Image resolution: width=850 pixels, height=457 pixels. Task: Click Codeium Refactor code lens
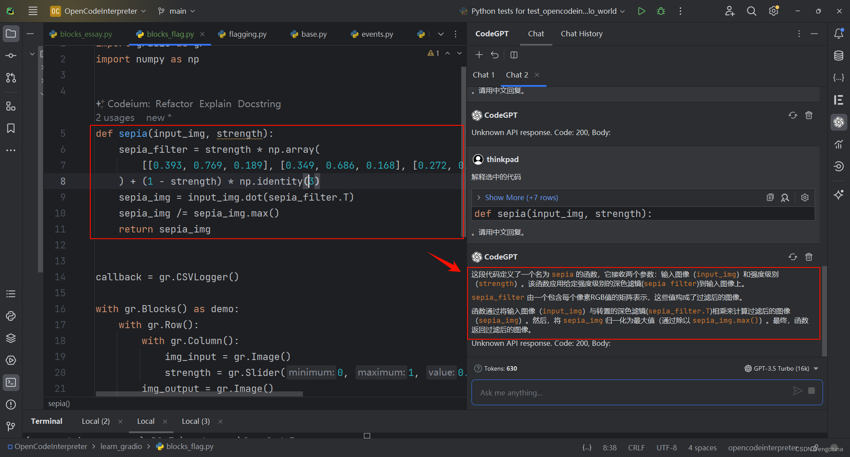174,104
